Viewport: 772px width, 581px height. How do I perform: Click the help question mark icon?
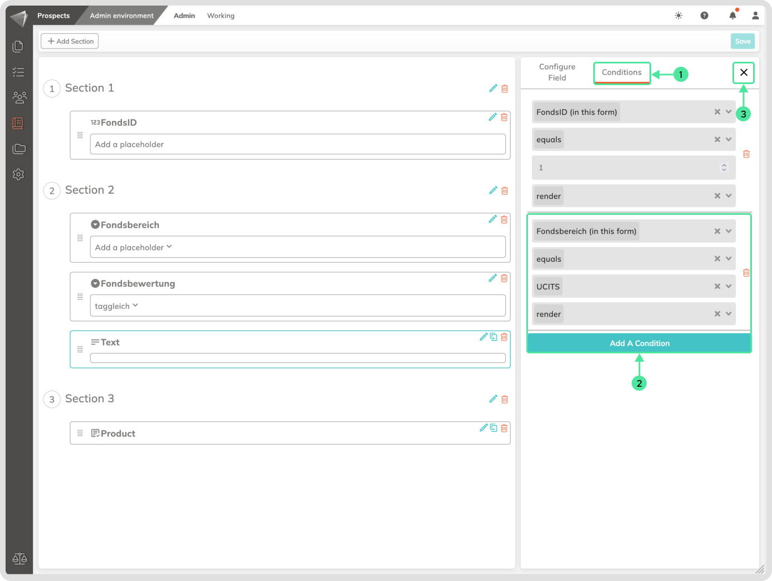click(x=704, y=16)
